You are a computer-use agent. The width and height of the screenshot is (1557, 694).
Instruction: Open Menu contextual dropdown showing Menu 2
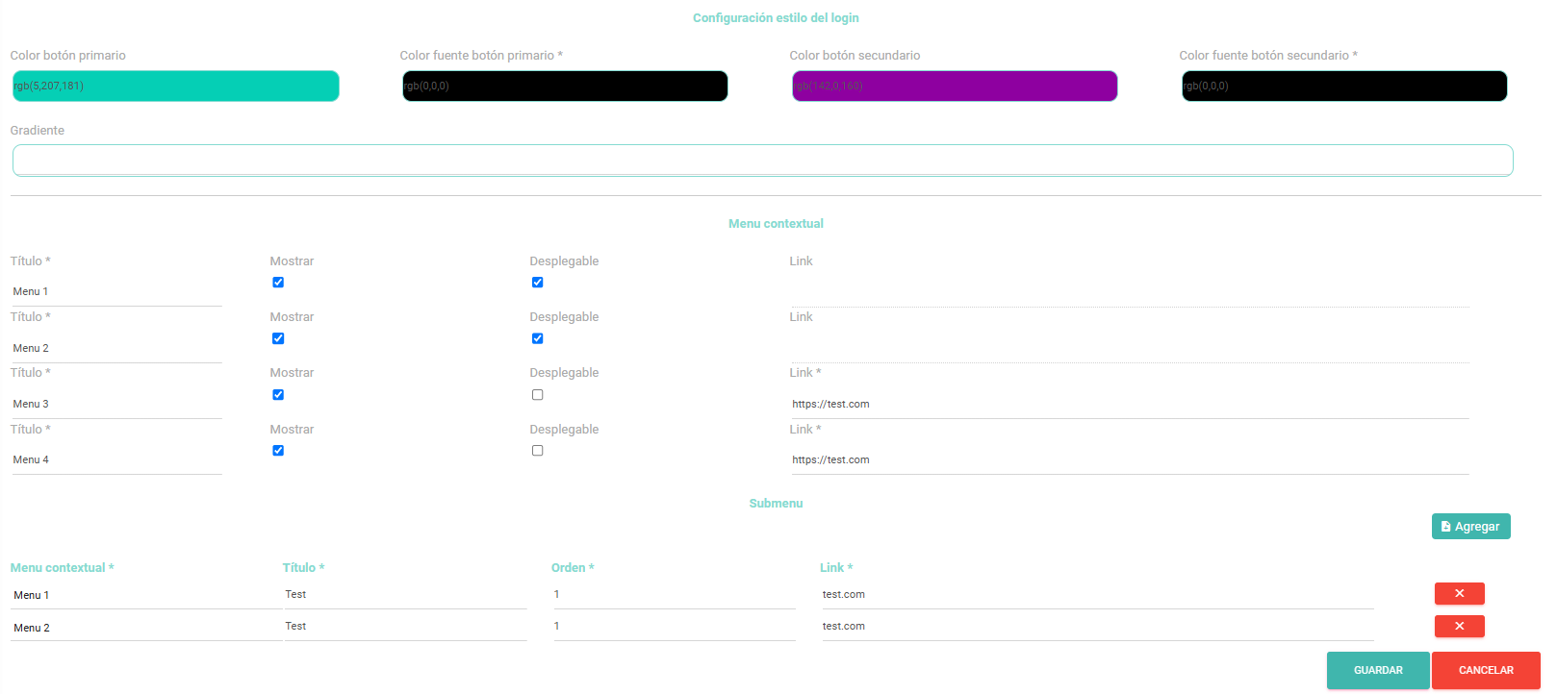144,628
